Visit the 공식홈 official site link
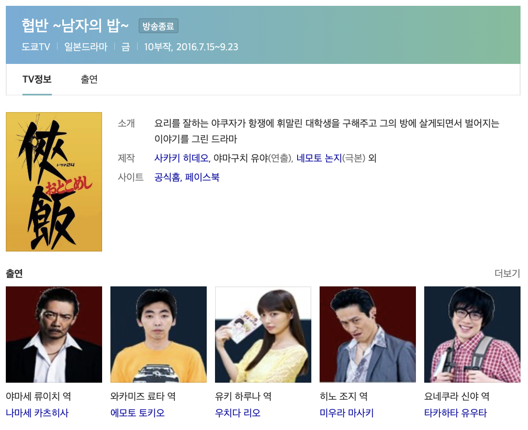This screenshot has height=430, width=528. (x=167, y=177)
